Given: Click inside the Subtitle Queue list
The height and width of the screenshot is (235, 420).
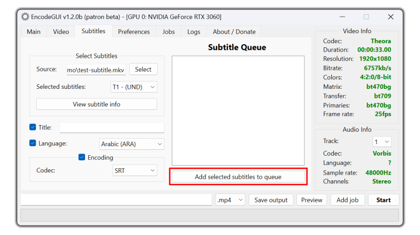Looking at the screenshot, I should pos(238,110).
